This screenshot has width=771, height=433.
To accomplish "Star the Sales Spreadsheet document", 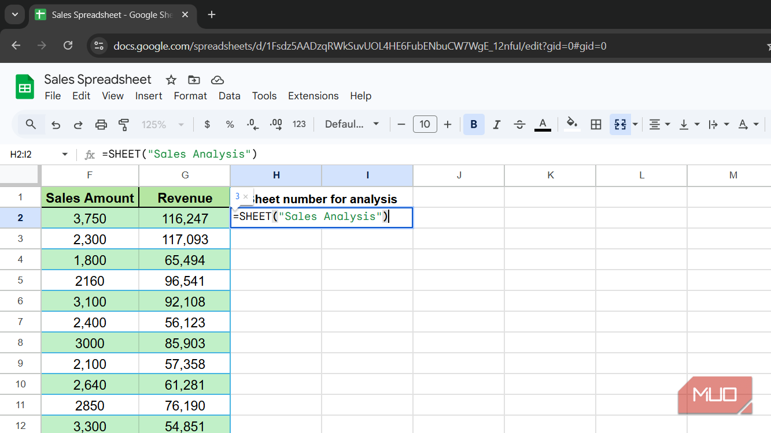I will (x=171, y=80).
